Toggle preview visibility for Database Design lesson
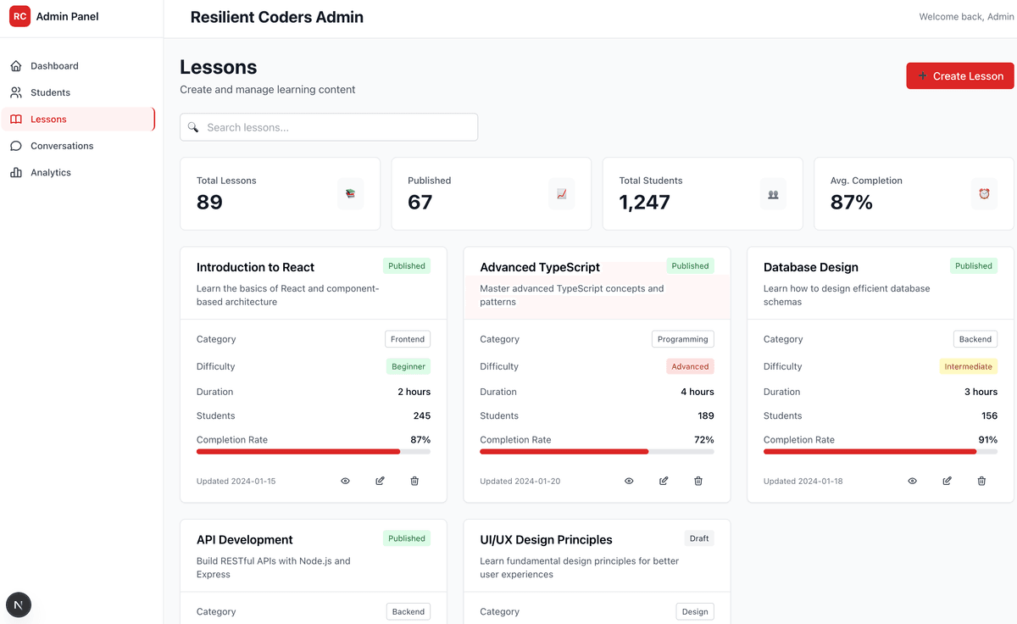Image resolution: width=1017 pixels, height=624 pixels. point(912,481)
